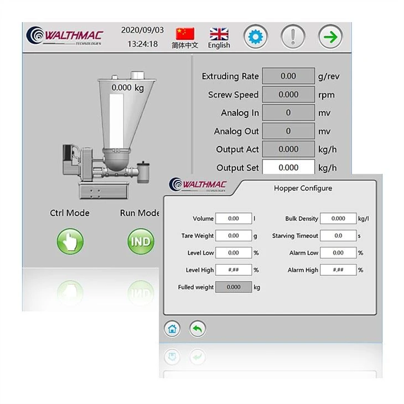Switch language using the UK flag
Viewport: 404px width, 404px height.
click(x=219, y=34)
